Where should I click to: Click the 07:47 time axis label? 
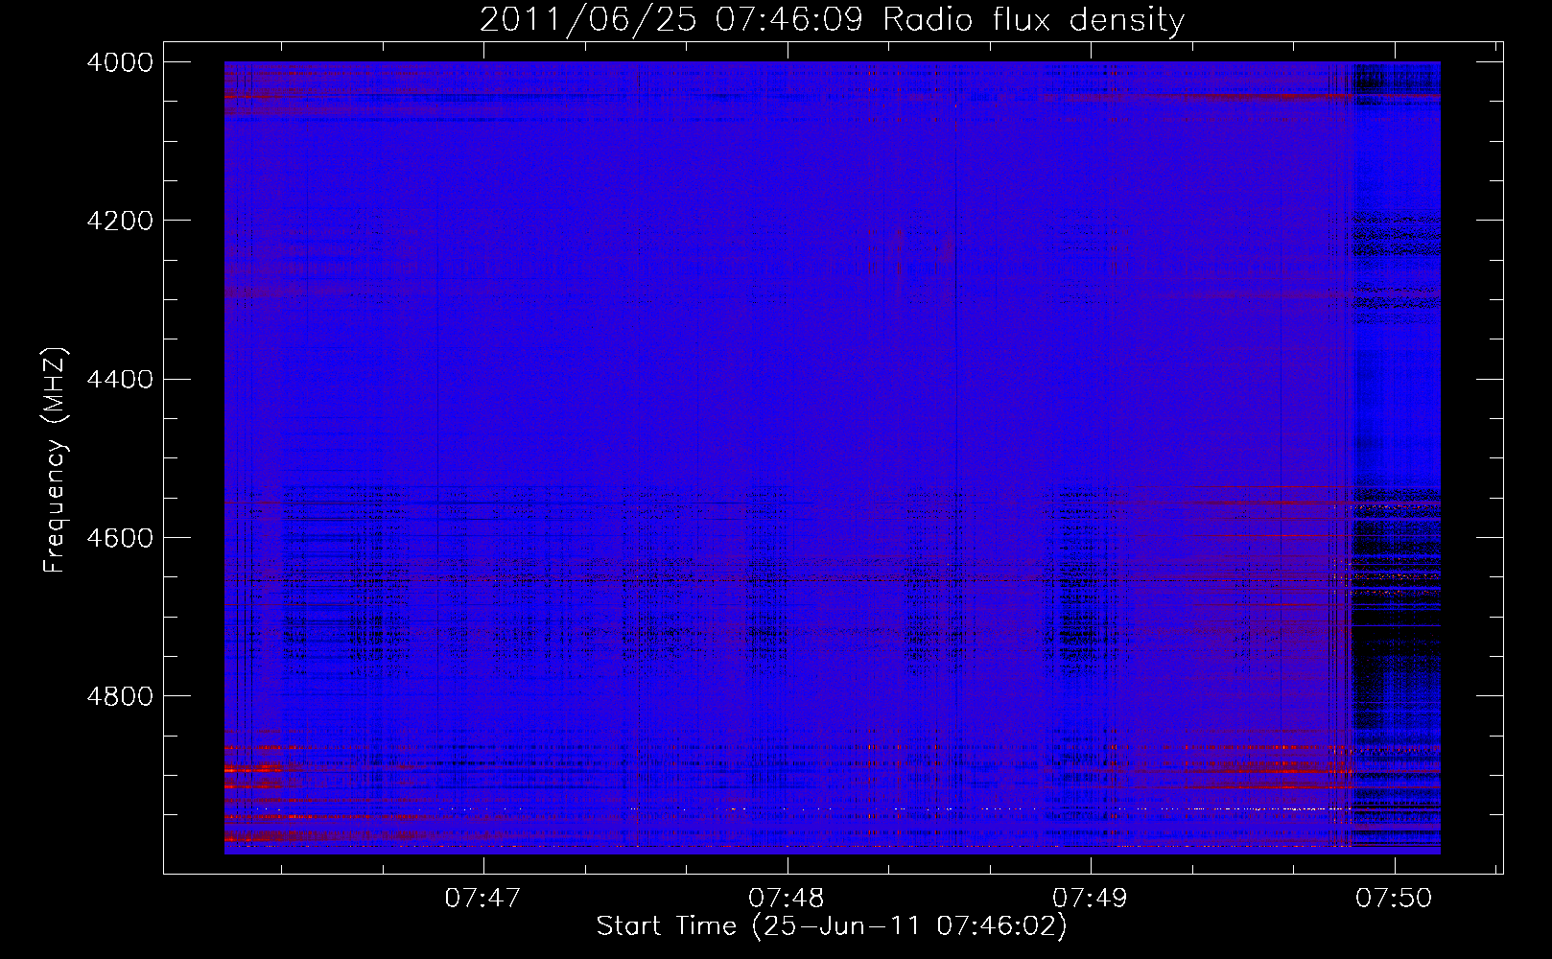click(x=482, y=898)
